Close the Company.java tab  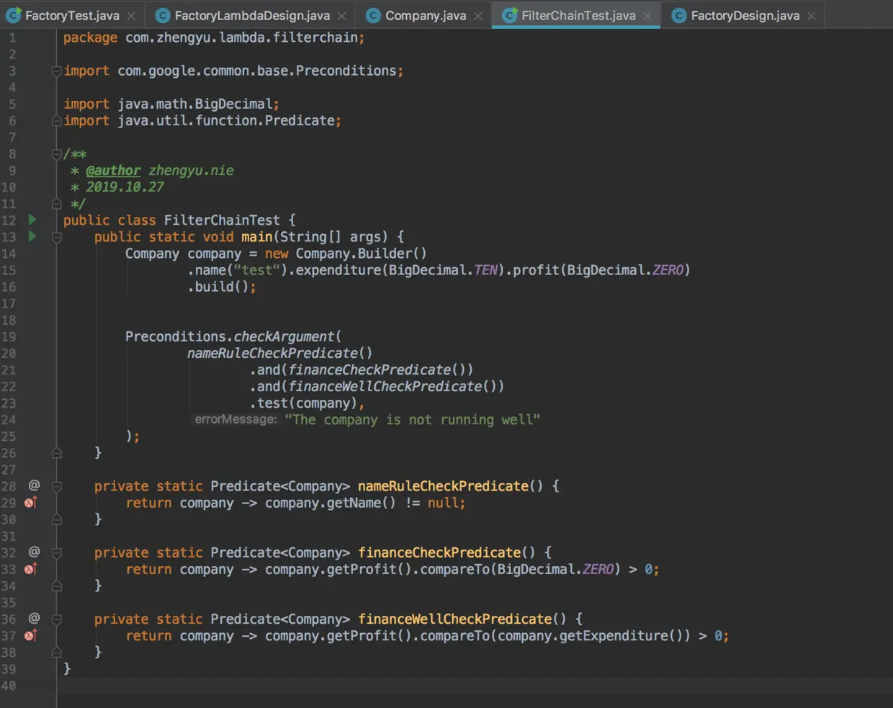pos(478,16)
